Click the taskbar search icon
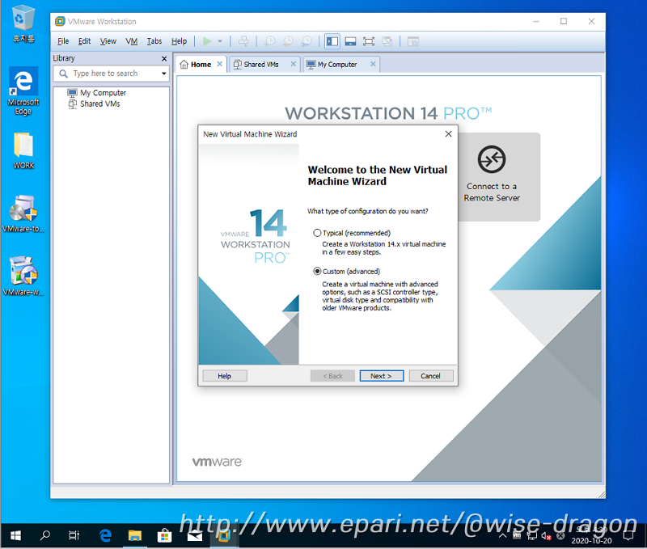Screen dimensions: 647x549 [x=45, y=535]
